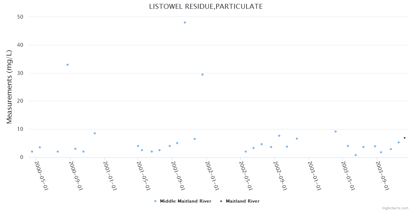Click the Measurements (mg/L) axis title

10,87
